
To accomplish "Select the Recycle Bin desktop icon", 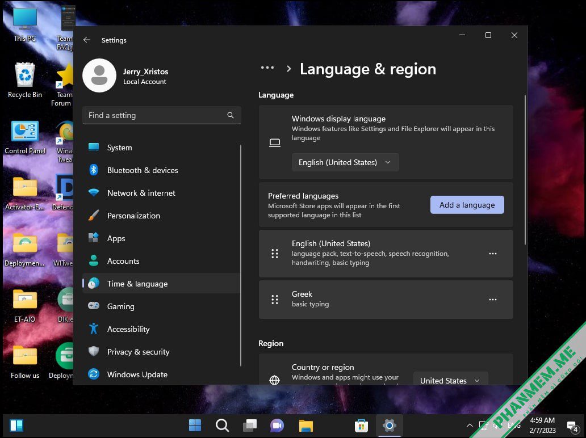I will tap(25, 81).
